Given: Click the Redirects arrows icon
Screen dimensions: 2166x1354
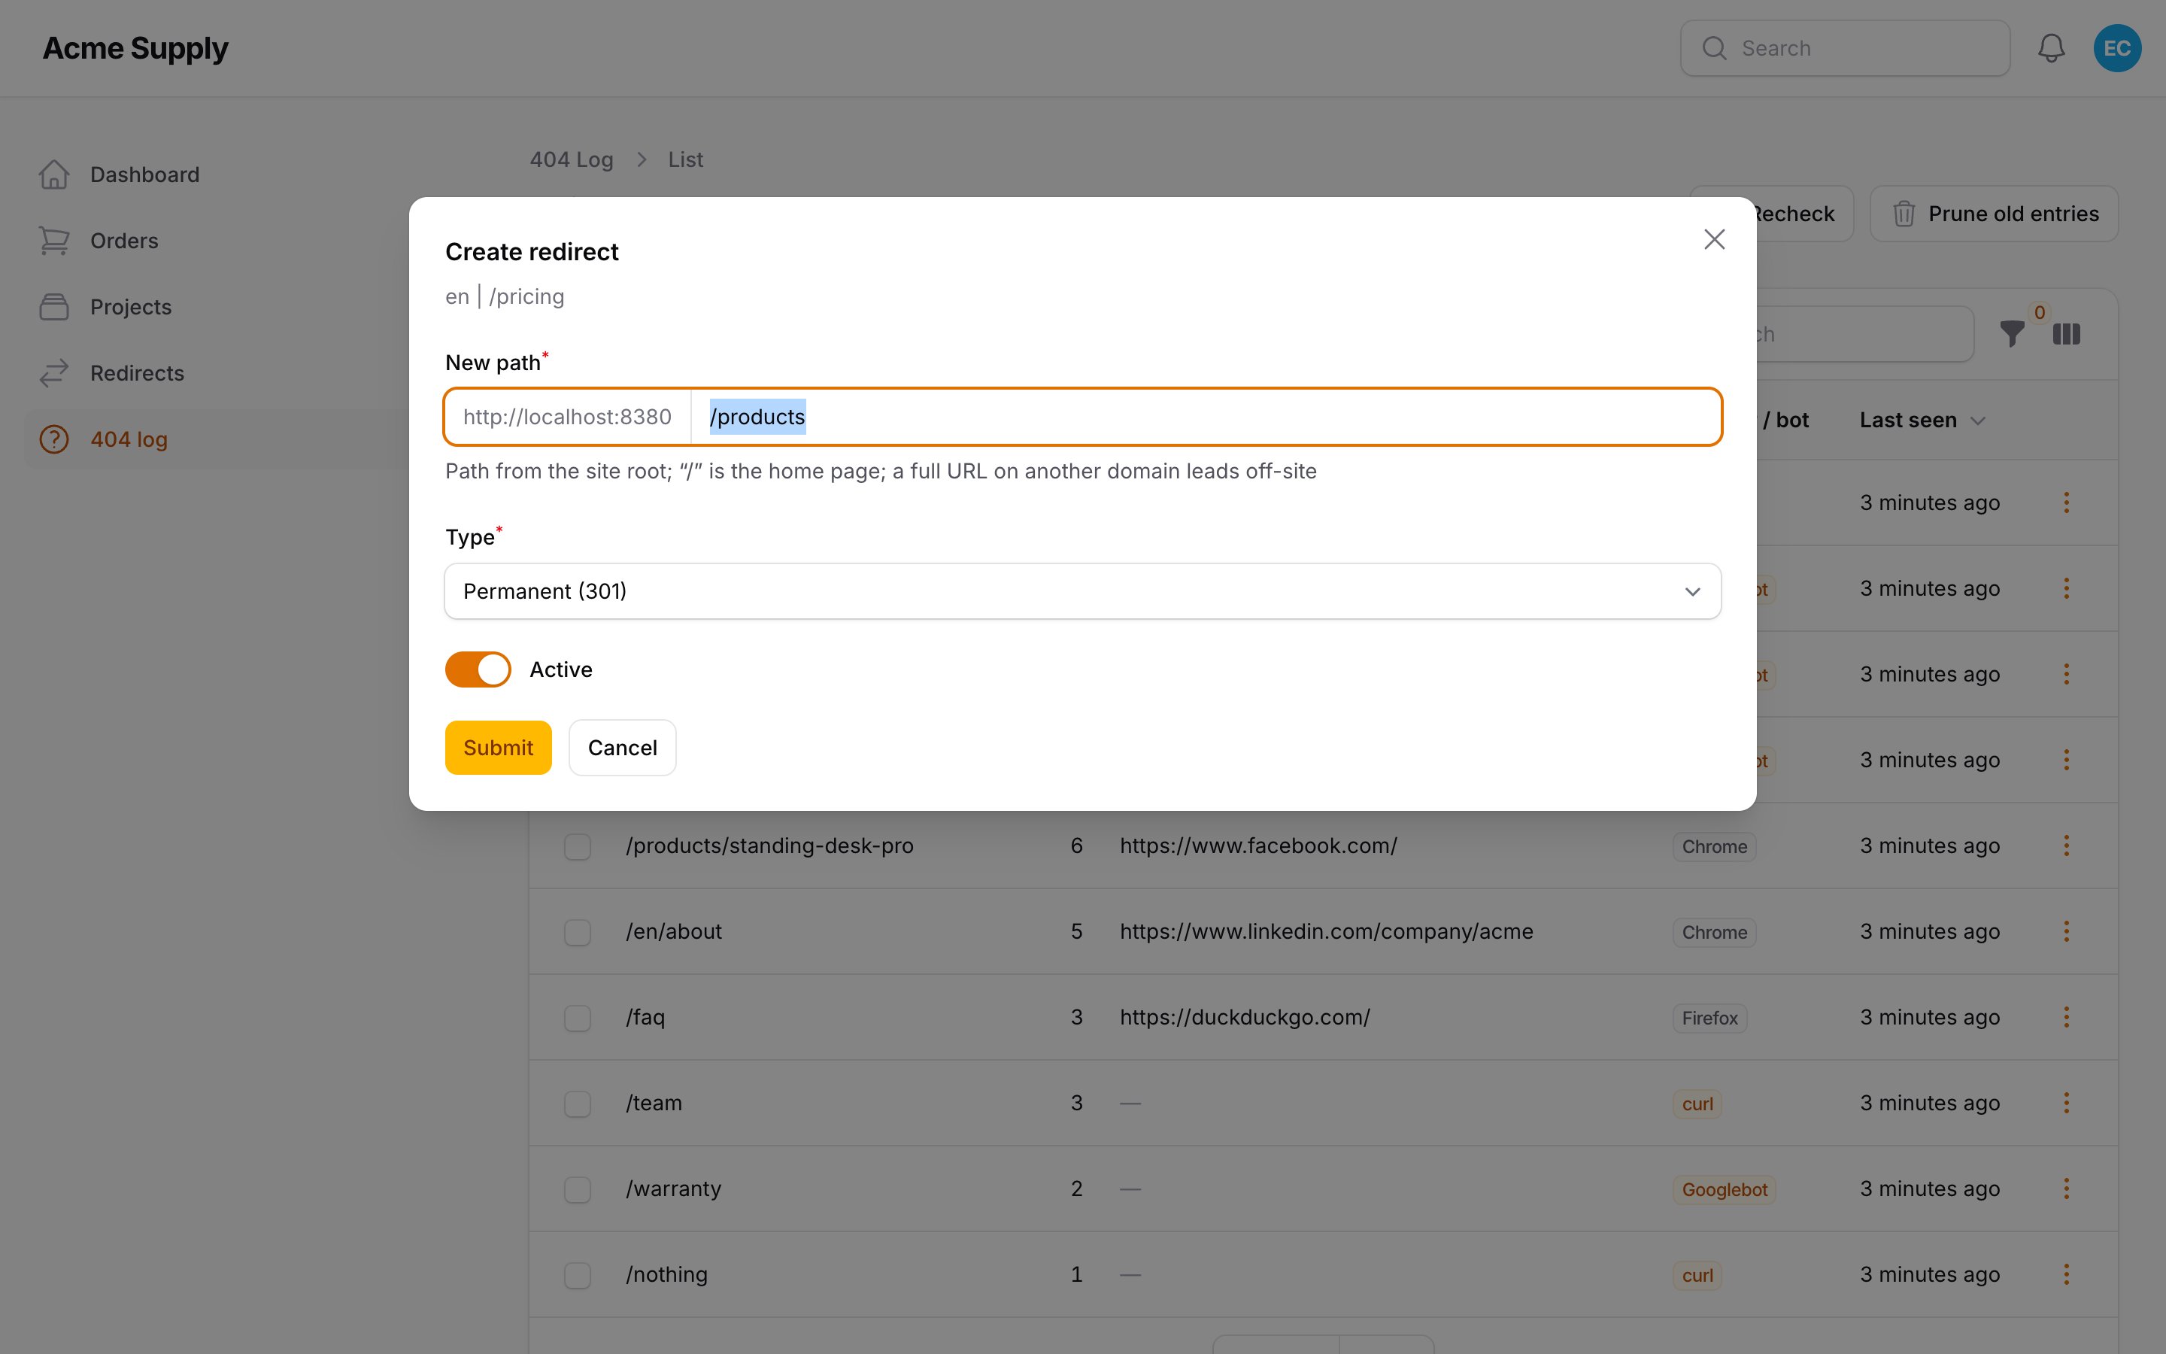Looking at the screenshot, I should tap(55, 373).
